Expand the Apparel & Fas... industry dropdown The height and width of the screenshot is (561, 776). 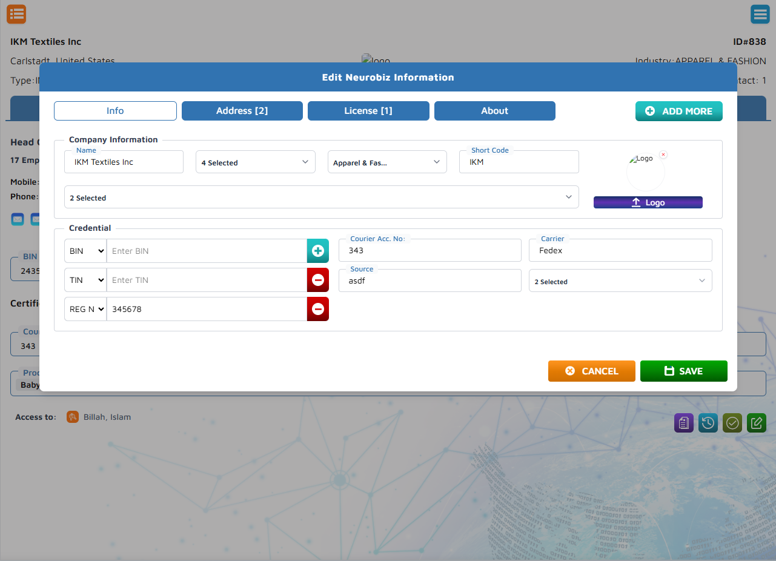(387, 162)
